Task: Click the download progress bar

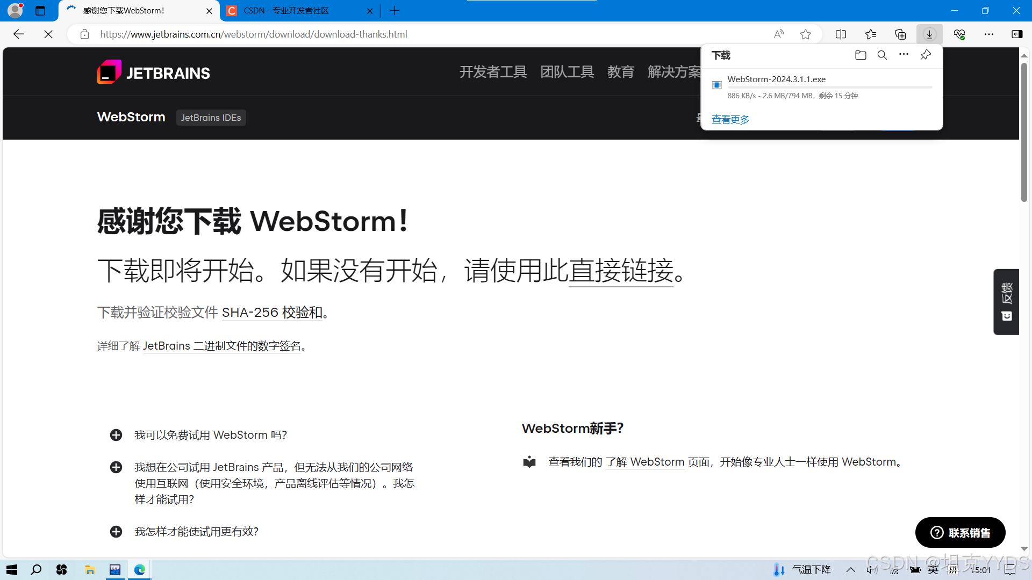Action: (x=829, y=87)
